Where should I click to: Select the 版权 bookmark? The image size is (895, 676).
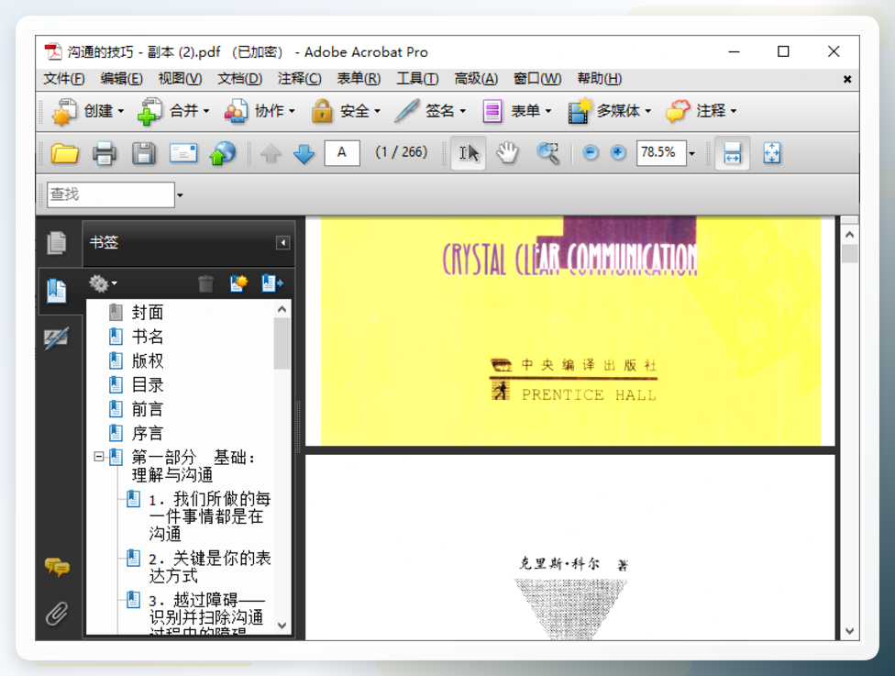click(x=148, y=360)
